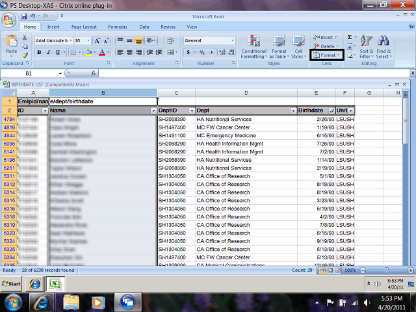
Task: Toggle Bold formatting
Action: [39, 52]
